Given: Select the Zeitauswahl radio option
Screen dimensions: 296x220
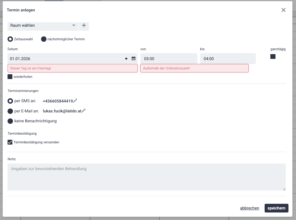Looking at the screenshot, I should (x=10, y=39).
